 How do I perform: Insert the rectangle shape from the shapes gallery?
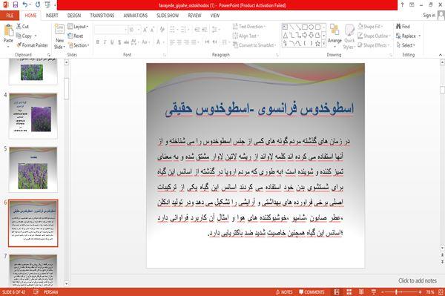pyautogui.click(x=305, y=27)
